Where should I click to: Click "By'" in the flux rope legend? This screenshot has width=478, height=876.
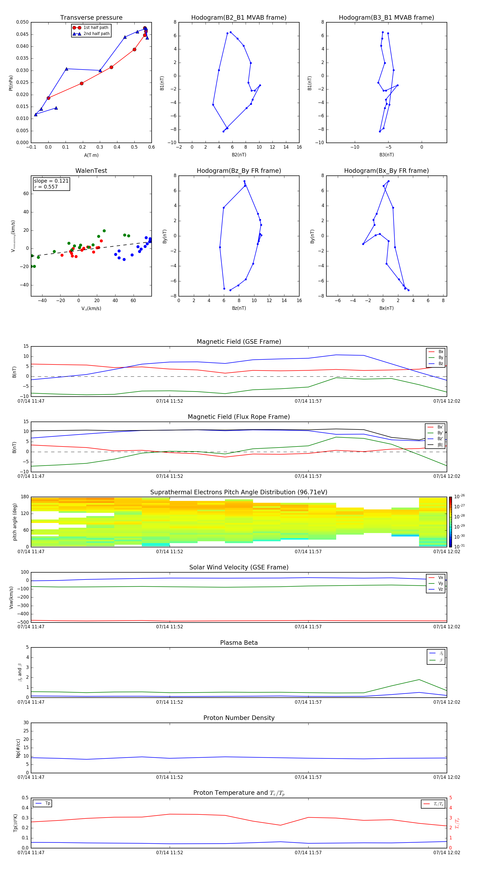pyautogui.click(x=436, y=433)
